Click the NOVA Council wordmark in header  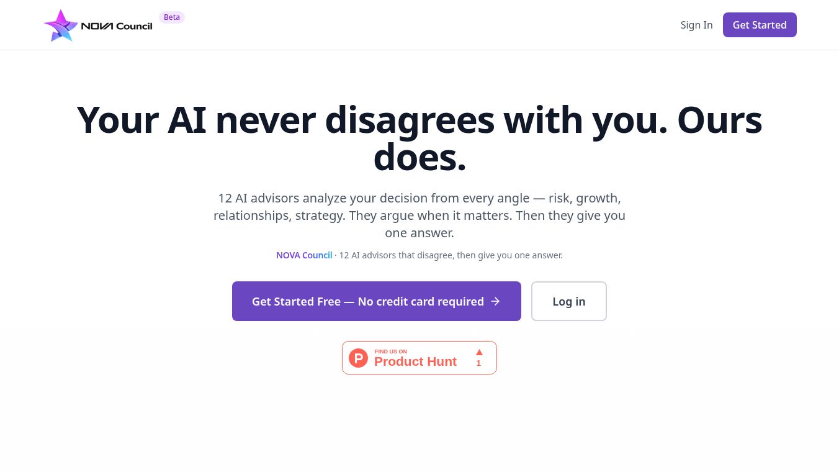(117, 26)
